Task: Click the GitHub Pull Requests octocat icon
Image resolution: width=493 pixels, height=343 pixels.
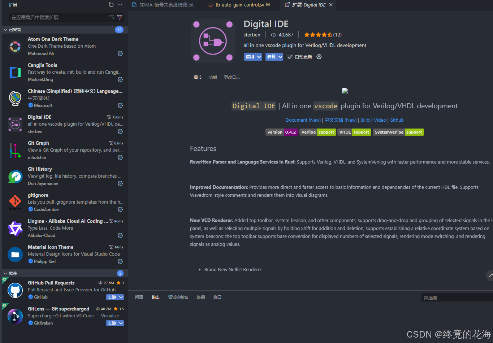Action: [x=15, y=290]
